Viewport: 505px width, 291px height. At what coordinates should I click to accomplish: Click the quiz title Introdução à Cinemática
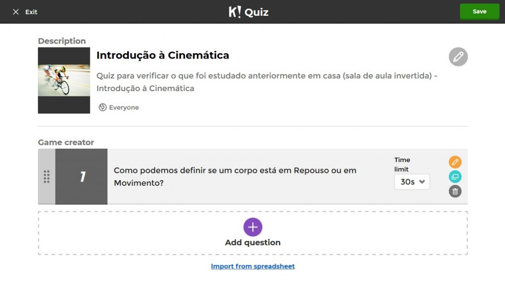pos(163,55)
